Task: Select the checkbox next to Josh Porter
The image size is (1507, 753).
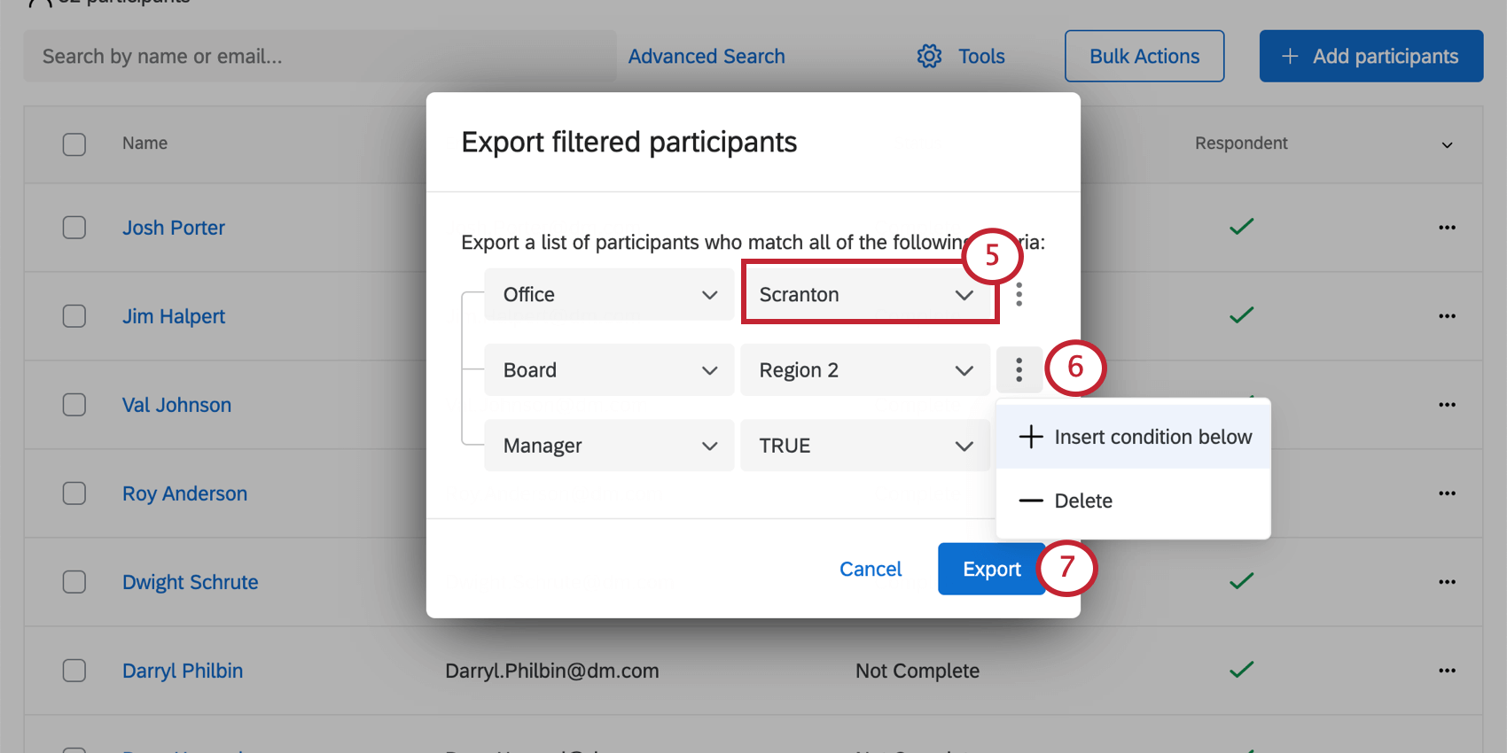Action: [x=74, y=227]
